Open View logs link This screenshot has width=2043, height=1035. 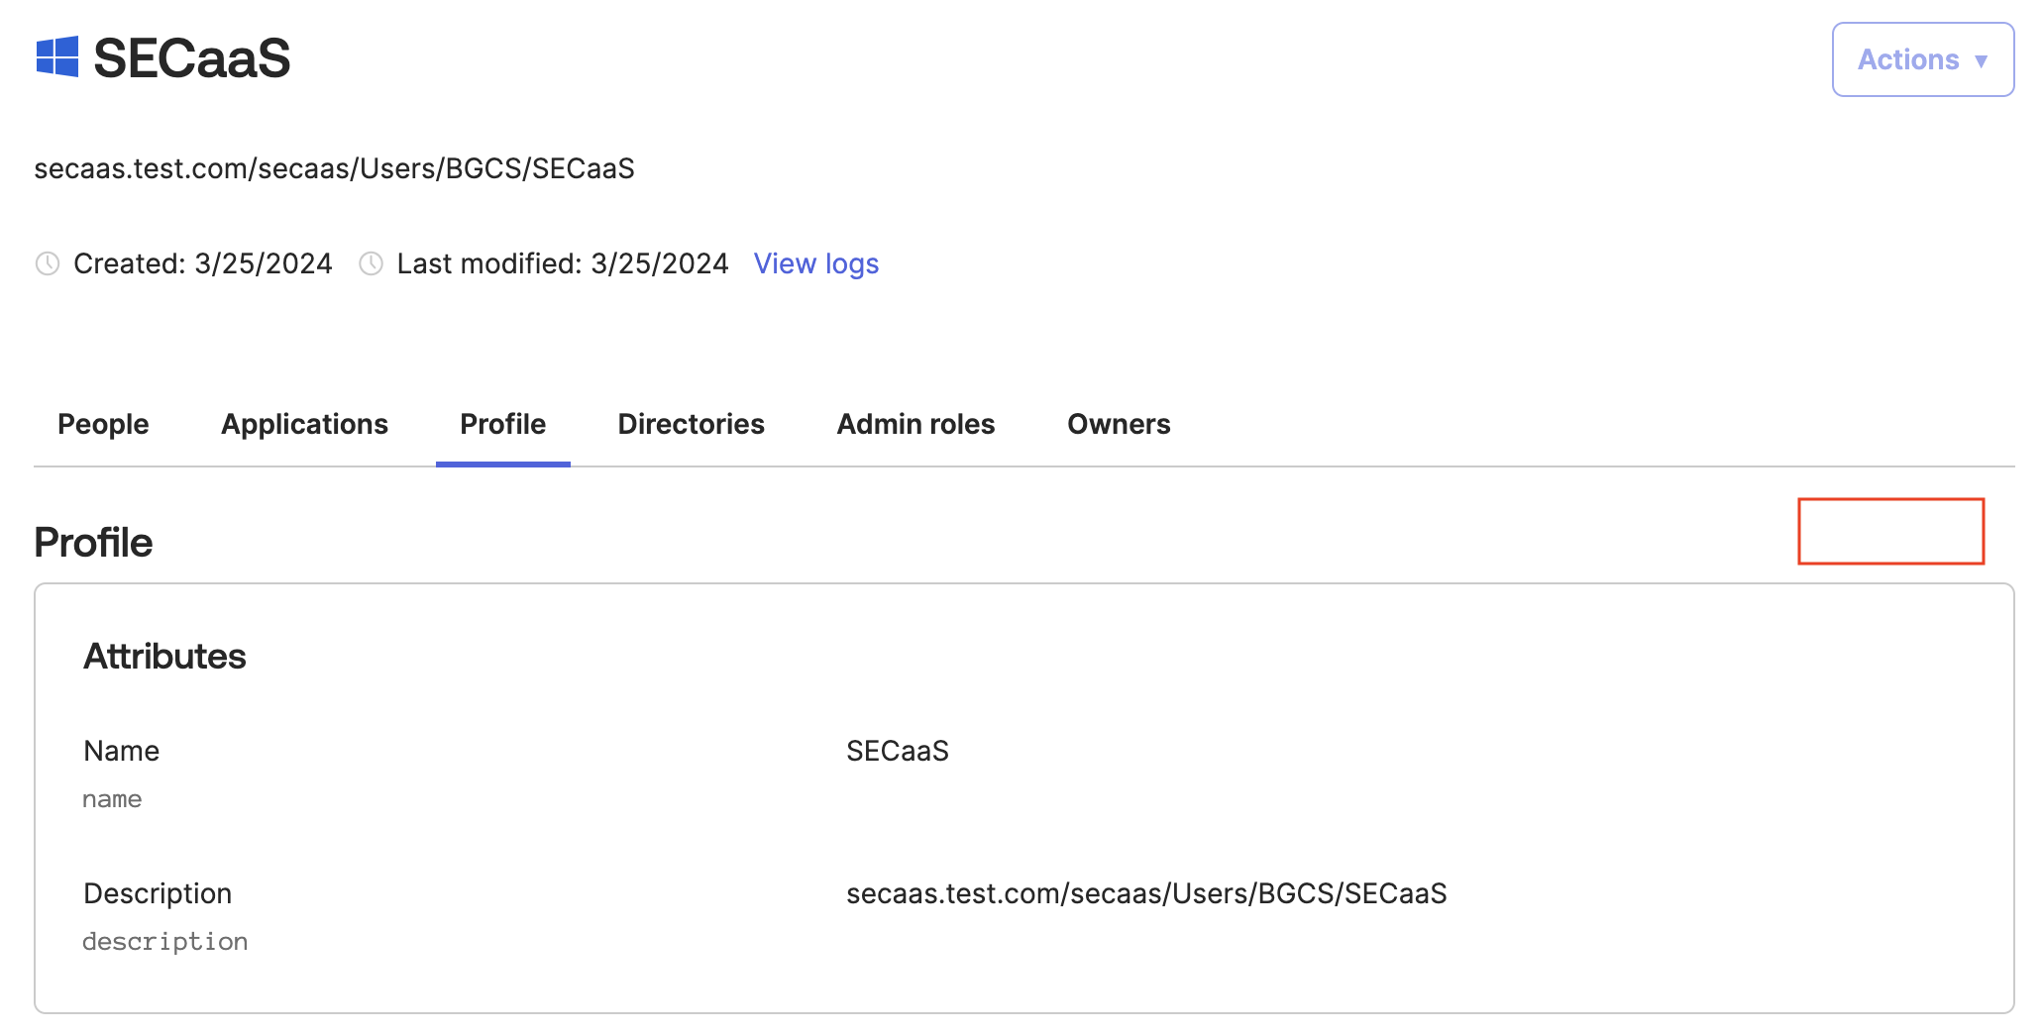(815, 263)
